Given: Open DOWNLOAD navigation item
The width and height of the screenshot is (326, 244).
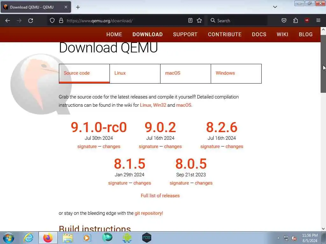Looking at the screenshot, I should (x=148, y=34).
